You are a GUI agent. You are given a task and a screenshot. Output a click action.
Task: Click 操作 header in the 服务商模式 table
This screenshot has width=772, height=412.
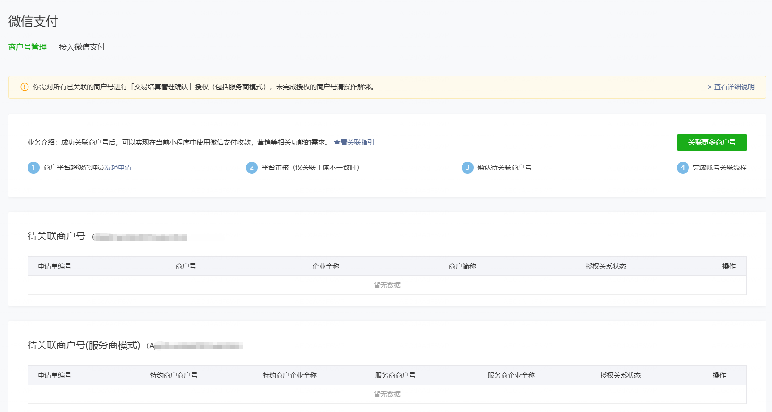(719, 375)
